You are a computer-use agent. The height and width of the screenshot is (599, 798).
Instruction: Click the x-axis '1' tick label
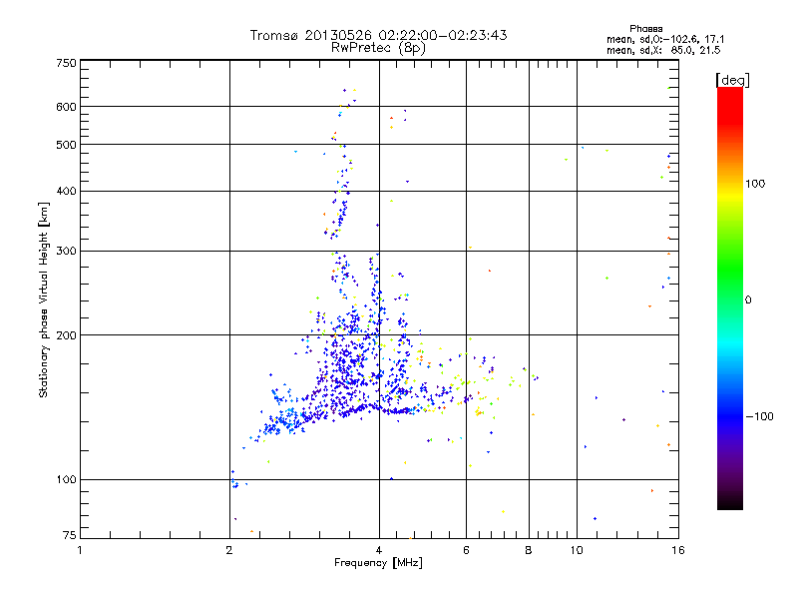tap(80, 550)
